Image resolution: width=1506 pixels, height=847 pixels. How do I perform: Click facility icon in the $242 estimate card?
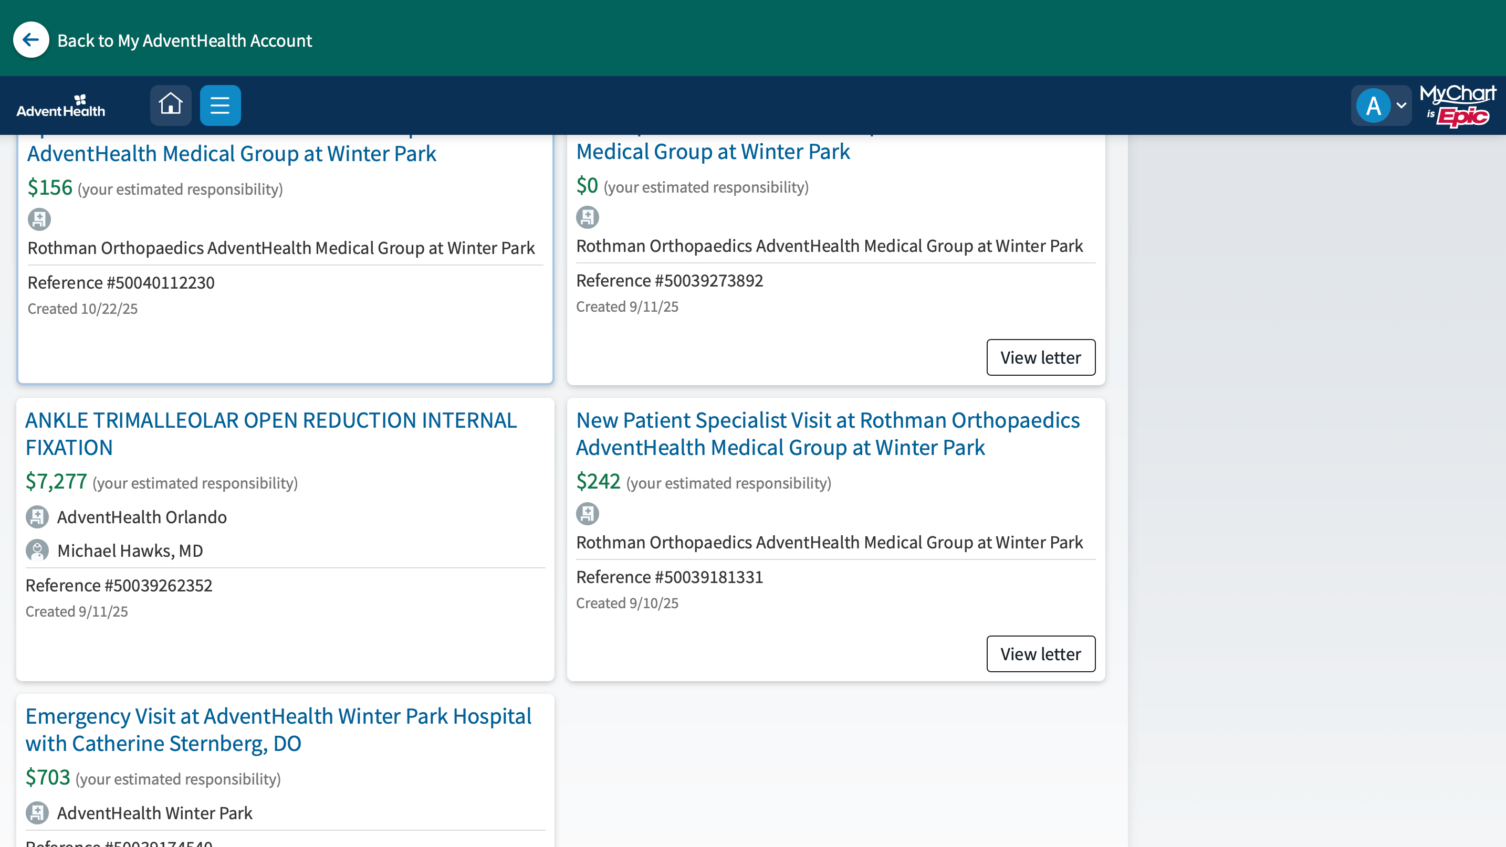(x=588, y=514)
